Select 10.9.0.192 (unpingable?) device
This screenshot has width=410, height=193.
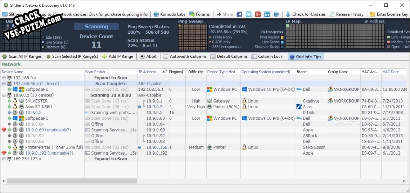pos(49,153)
